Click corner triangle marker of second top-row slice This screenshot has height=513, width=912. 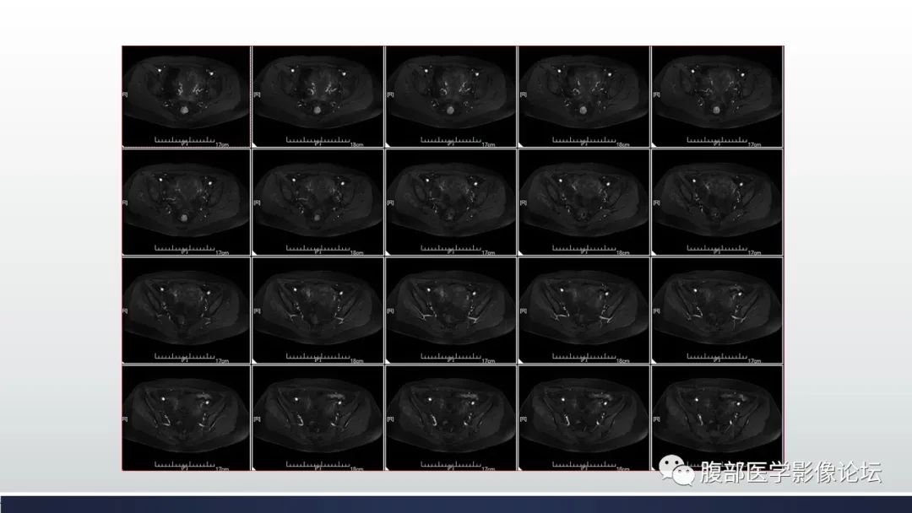tap(256, 145)
